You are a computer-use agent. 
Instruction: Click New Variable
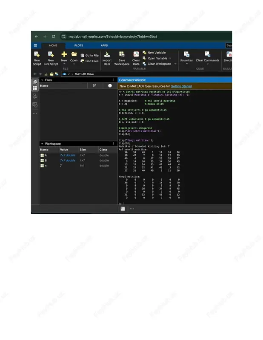pos(154,52)
